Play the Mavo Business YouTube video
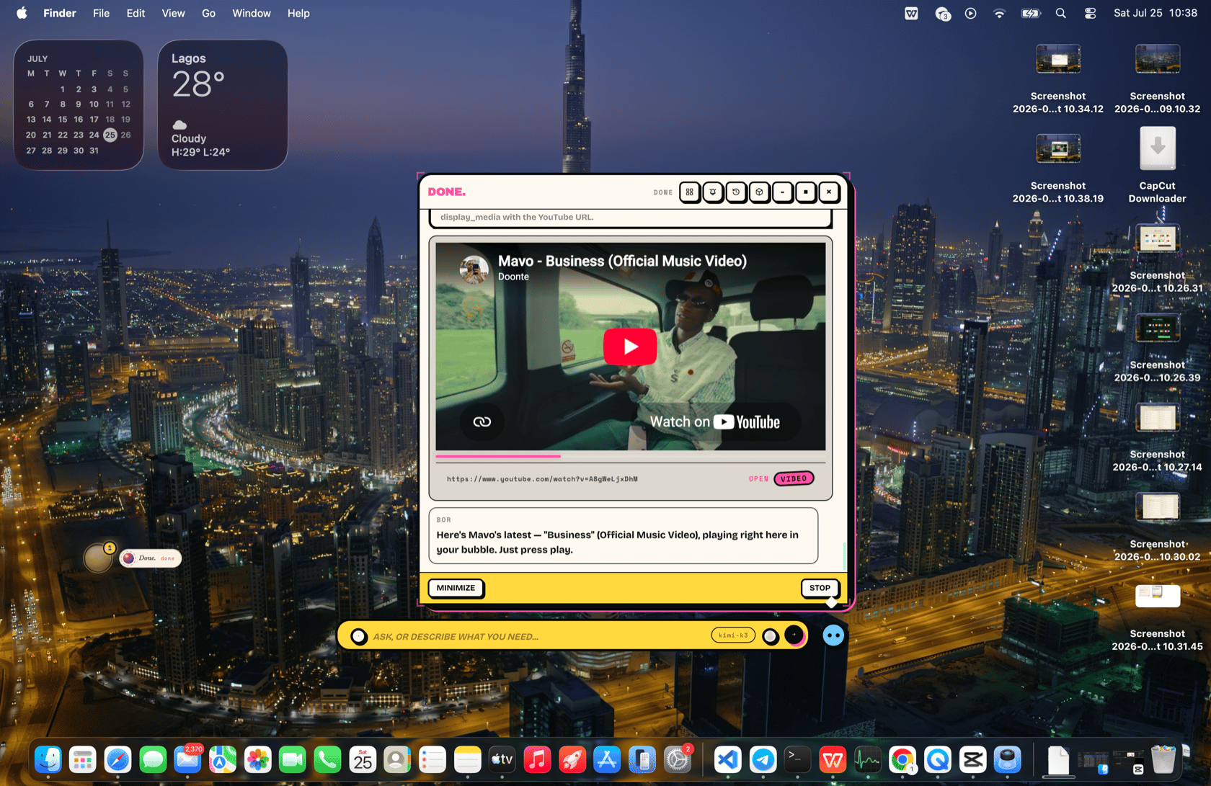 (630, 347)
